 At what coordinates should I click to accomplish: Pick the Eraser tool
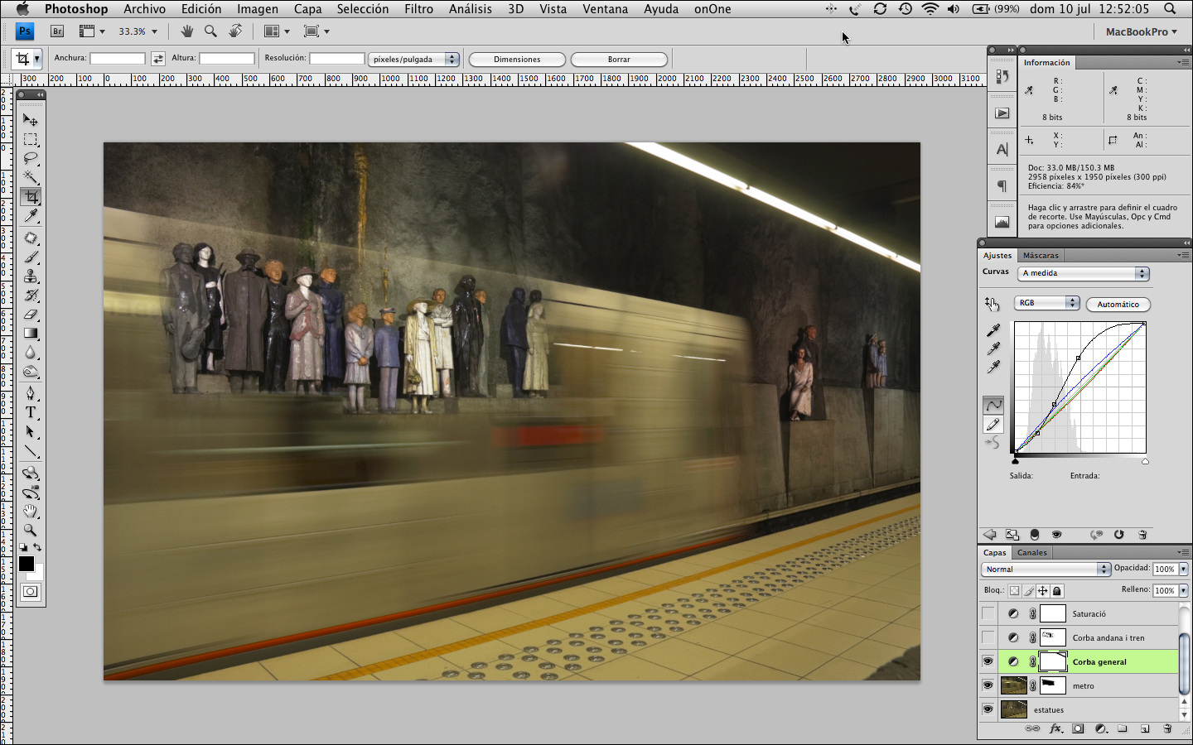pyautogui.click(x=31, y=315)
